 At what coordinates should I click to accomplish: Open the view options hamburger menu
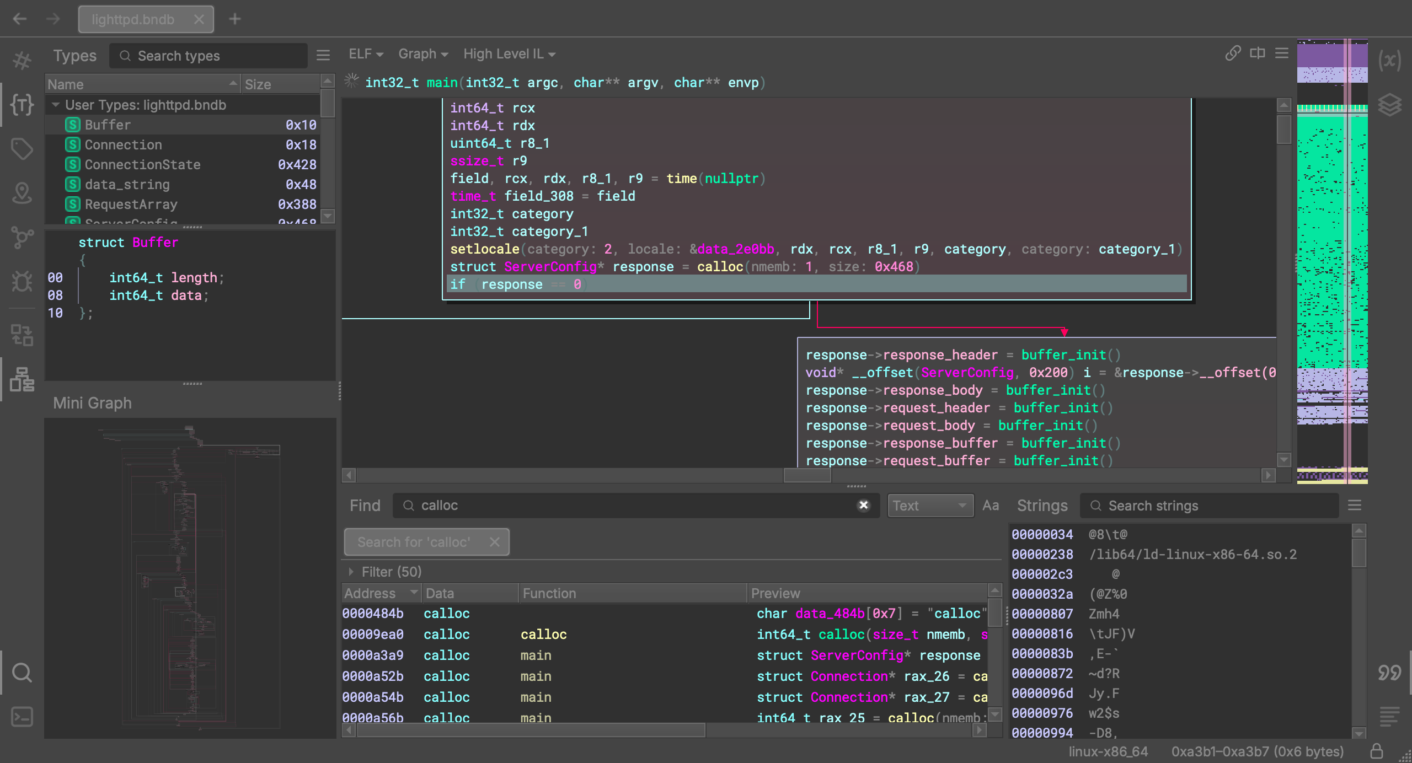click(1282, 53)
